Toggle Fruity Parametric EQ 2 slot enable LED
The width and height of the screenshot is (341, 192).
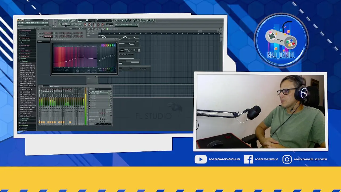[109, 91]
